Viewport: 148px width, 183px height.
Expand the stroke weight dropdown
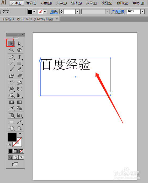(77, 12)
